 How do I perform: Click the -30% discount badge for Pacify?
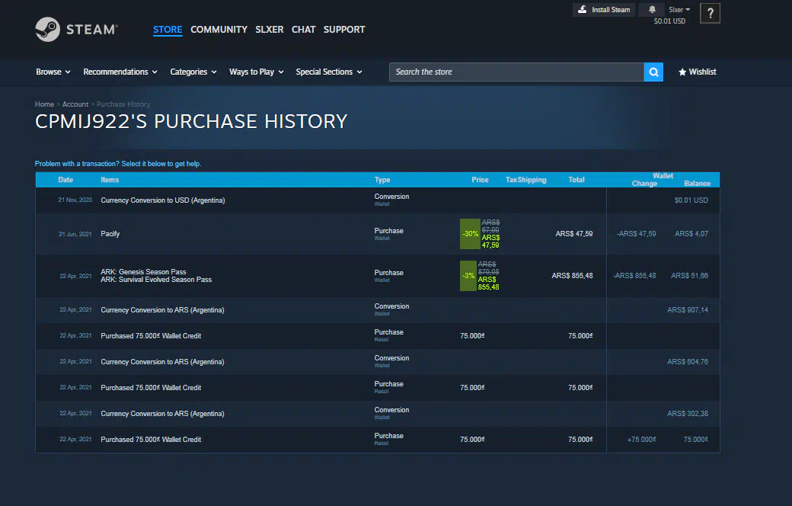point(469,234)
